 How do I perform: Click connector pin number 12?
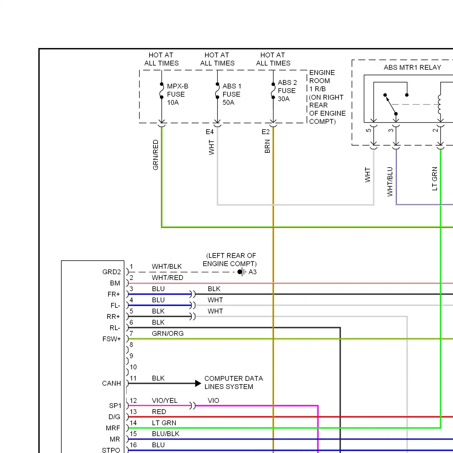[x=133, y=400]
